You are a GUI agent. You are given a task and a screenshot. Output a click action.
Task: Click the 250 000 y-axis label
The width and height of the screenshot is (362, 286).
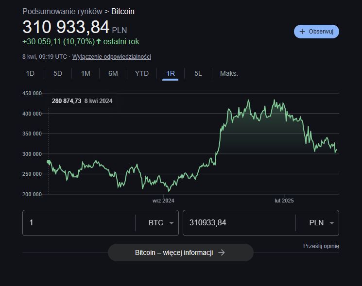[x=32, y=174]
